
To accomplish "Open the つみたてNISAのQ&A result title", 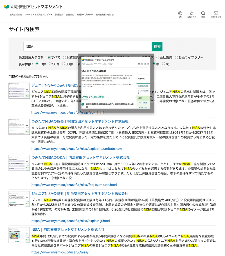I will click(80, 157).
